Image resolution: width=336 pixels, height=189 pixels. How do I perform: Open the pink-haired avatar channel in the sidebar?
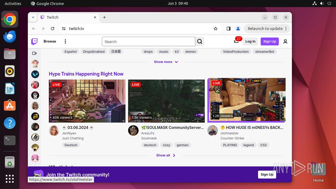(35, 158)
